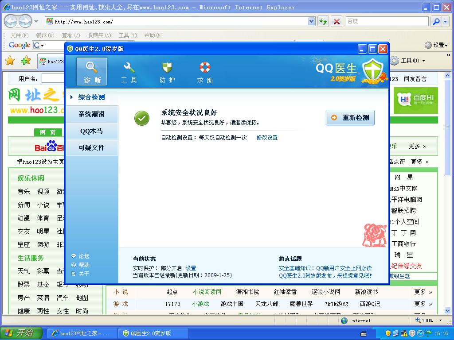Click the 百度 search box in IE
This screenshot has width=454, height=340.
(387, 21)
